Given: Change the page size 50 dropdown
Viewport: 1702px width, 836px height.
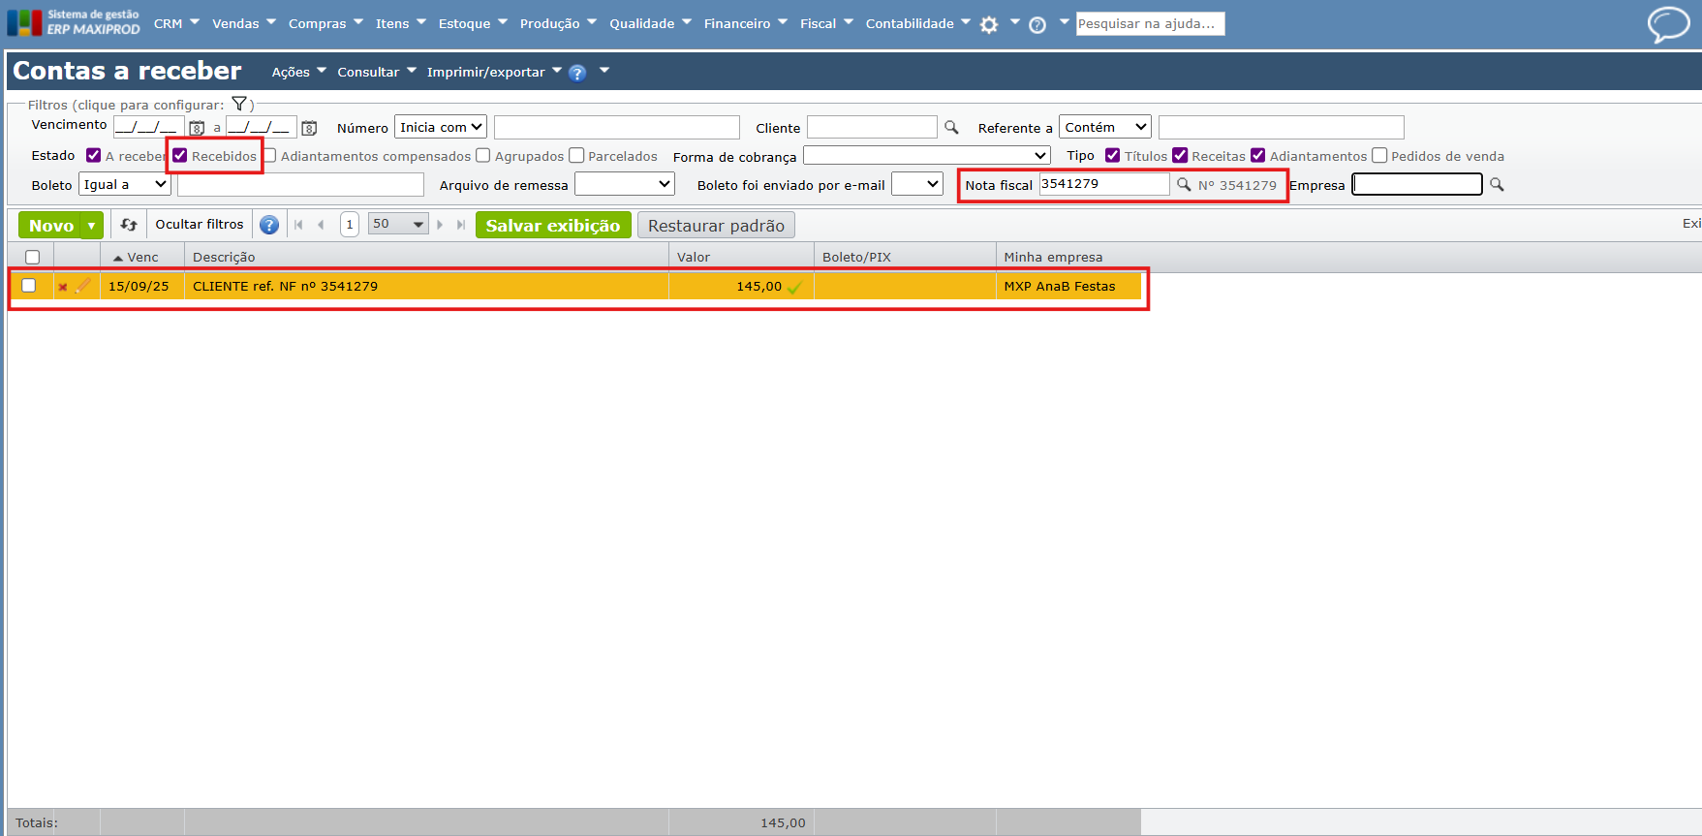Looking at the screenshot, I should pos(398,225).
